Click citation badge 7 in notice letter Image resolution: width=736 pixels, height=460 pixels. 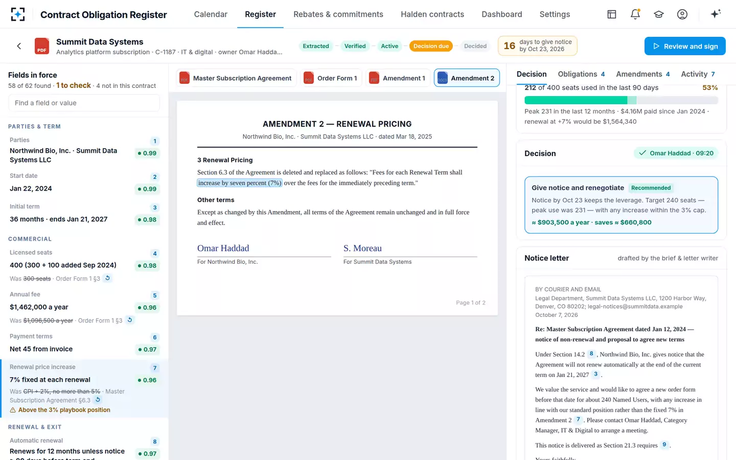[578, 420]
